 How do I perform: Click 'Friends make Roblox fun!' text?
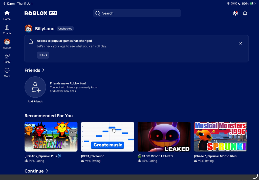point(68,83)
